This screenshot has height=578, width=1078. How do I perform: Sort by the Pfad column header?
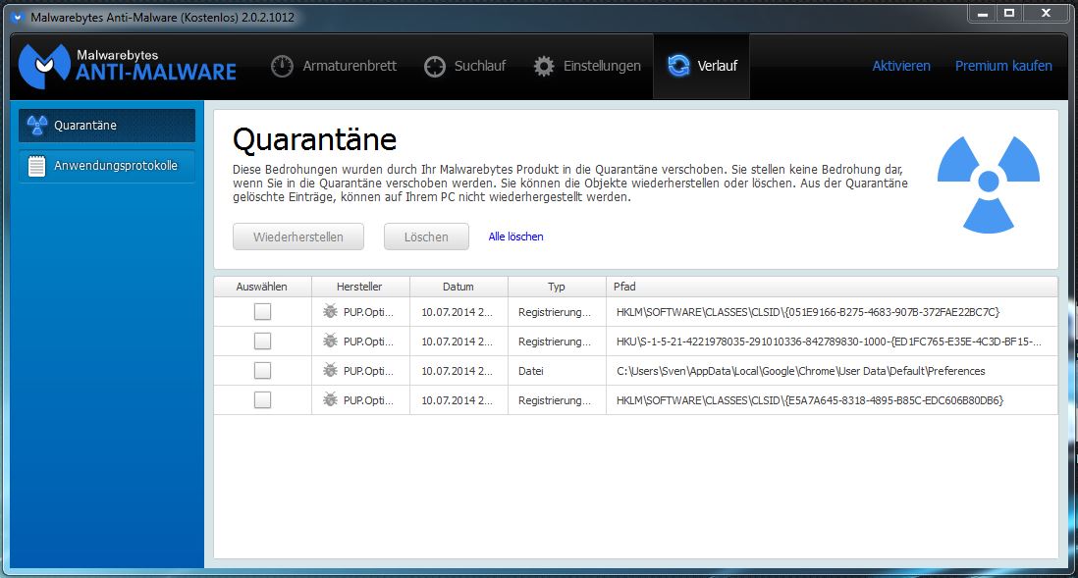832,287
